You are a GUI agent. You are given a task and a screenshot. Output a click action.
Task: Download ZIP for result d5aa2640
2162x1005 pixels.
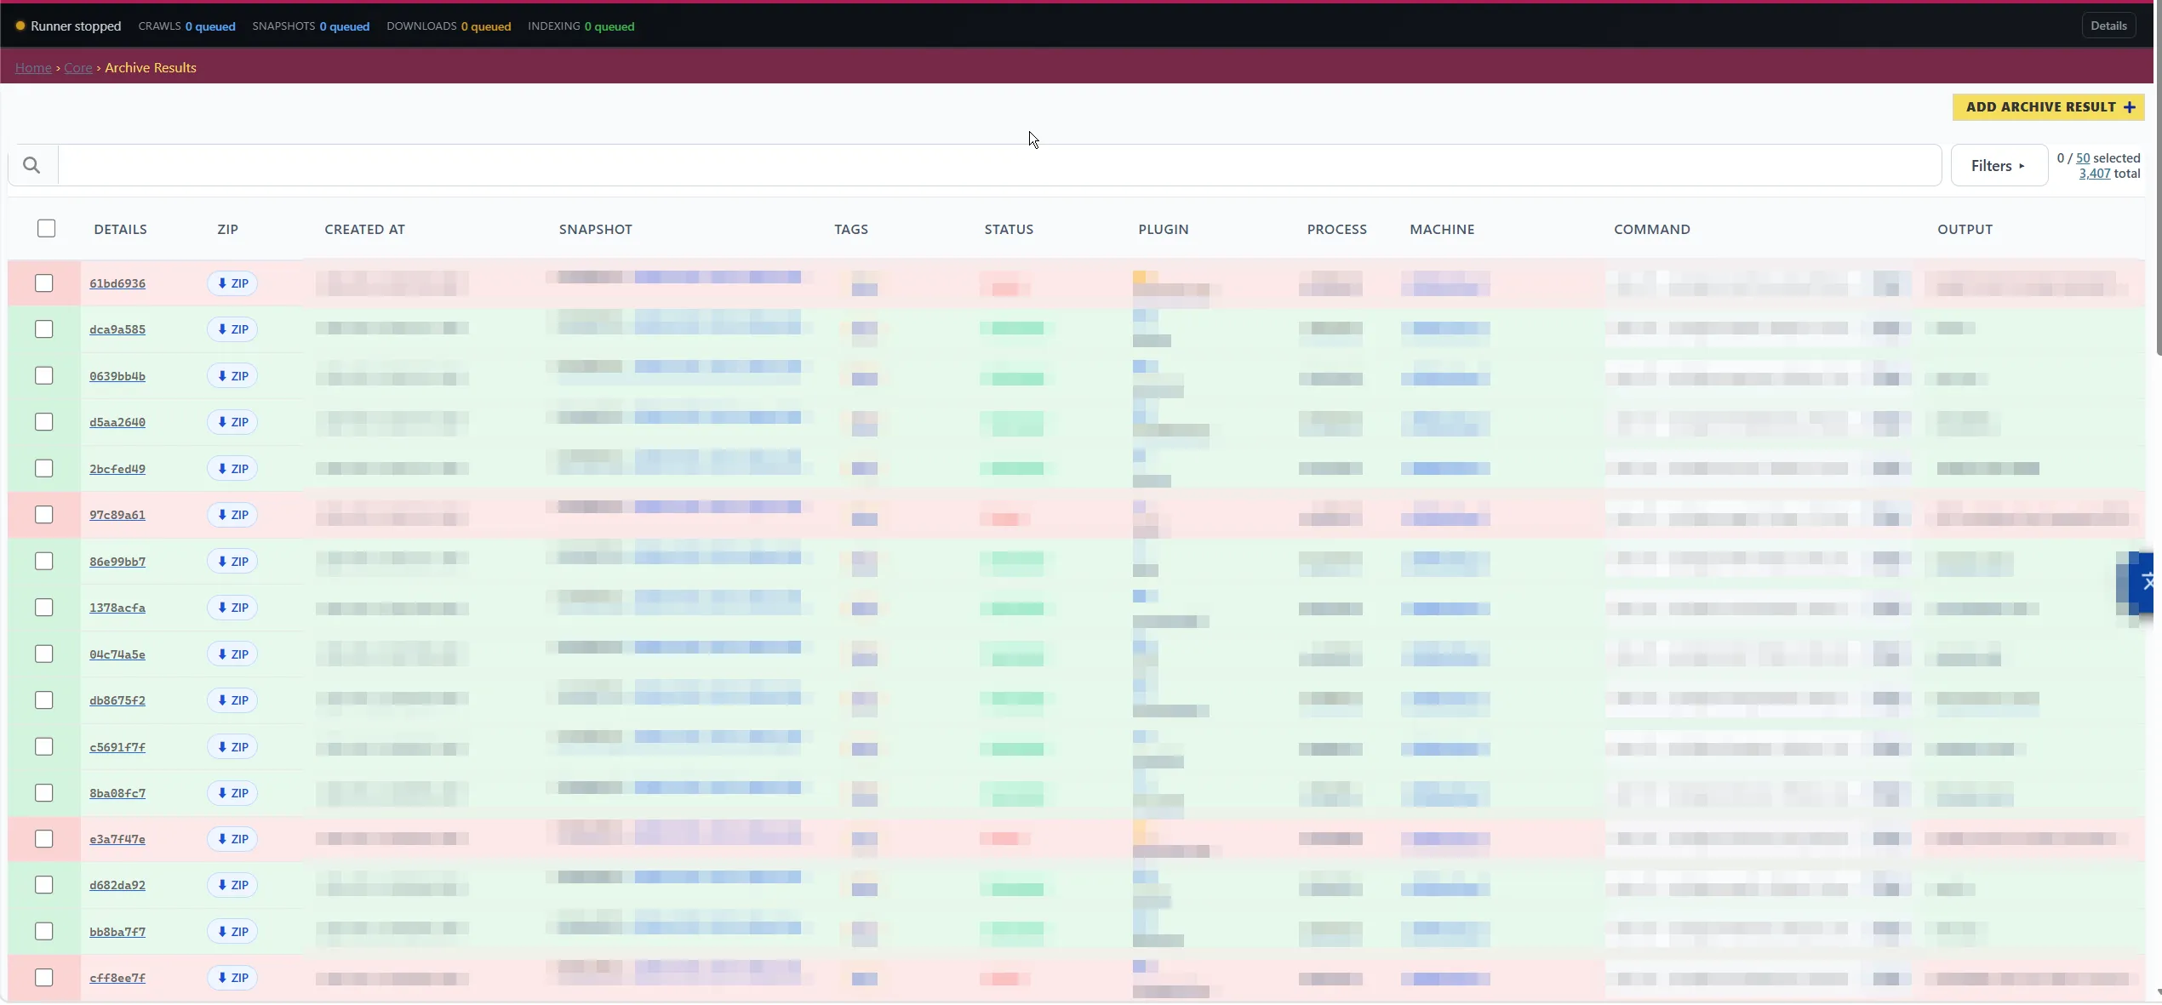(x=232, y=422)
